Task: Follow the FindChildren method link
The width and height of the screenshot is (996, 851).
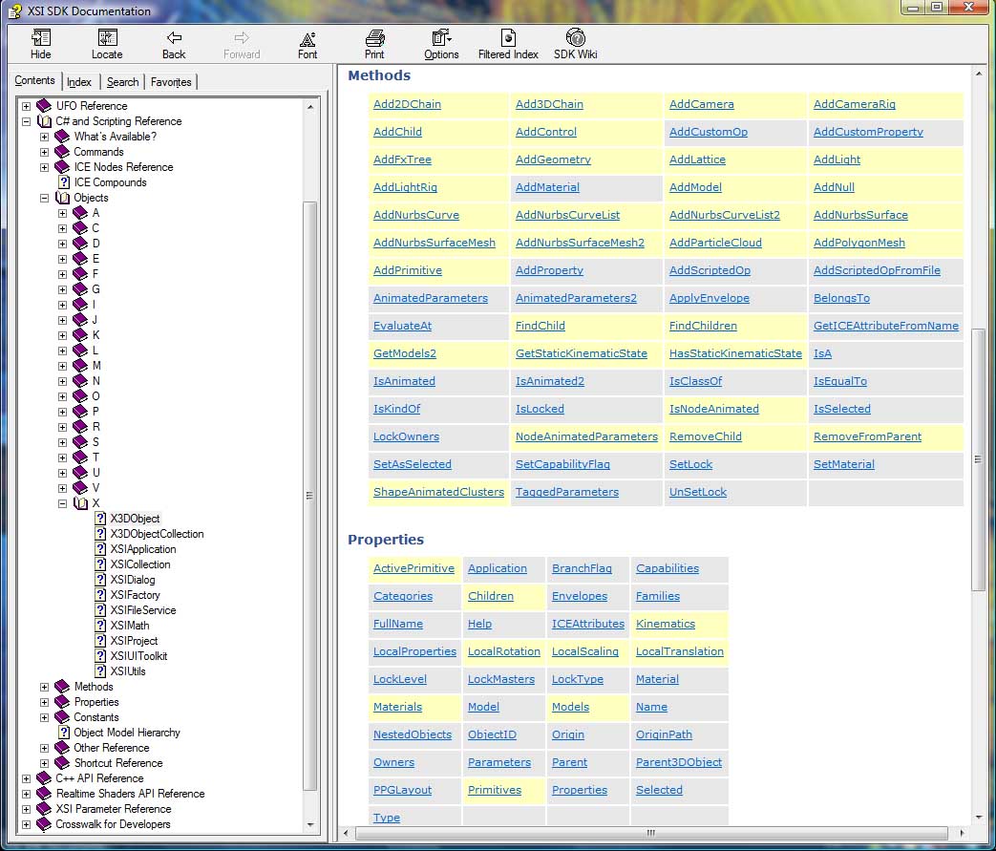Action: [703, 326]
